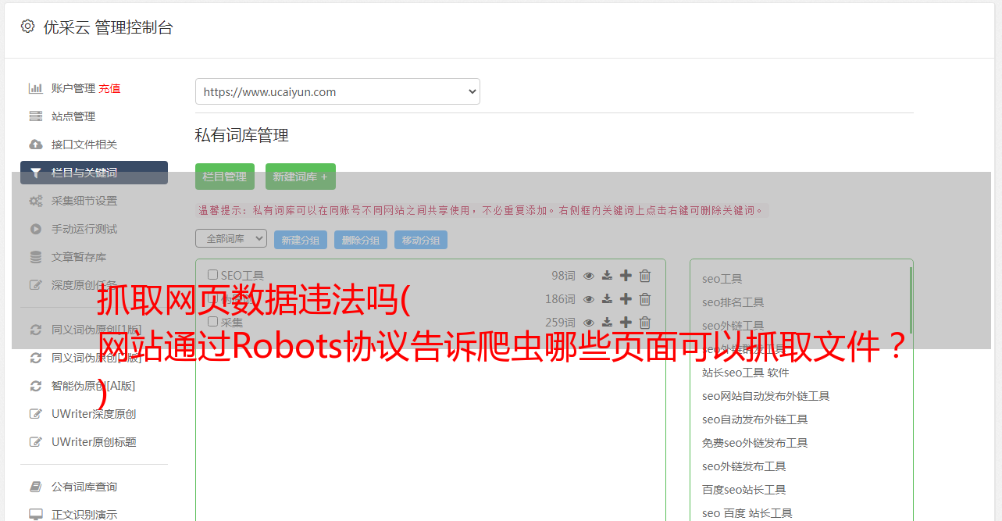1002x521 pixels.
Task: Select keyword seo网站自动发布外链工具
Action: click(766, 396)
